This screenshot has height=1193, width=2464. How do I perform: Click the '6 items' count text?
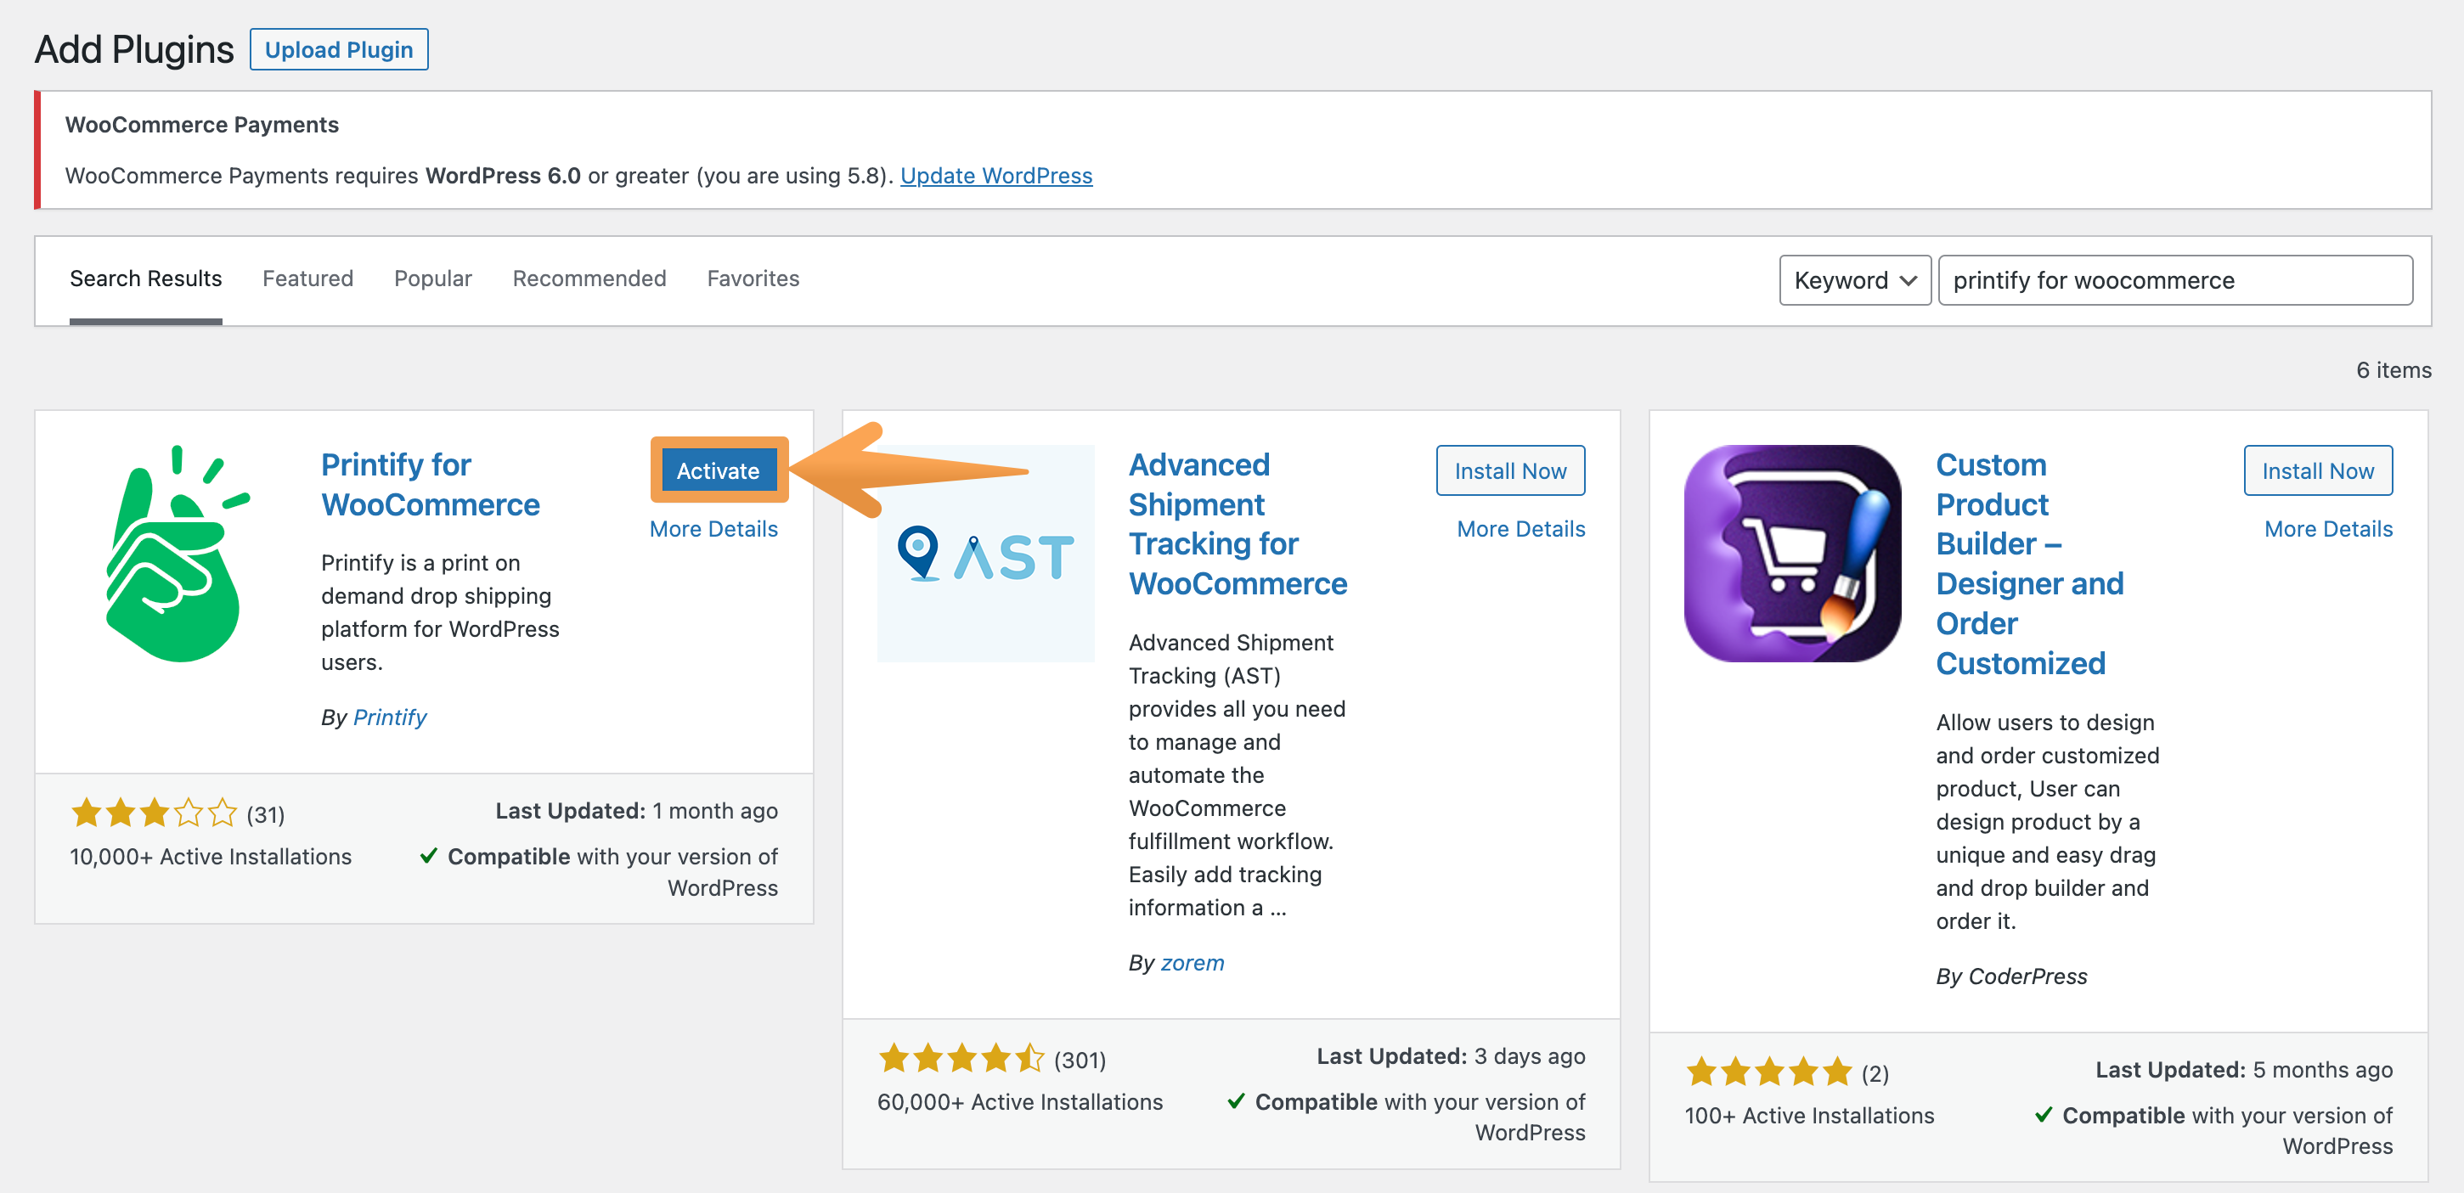(x=2394, y=370)
